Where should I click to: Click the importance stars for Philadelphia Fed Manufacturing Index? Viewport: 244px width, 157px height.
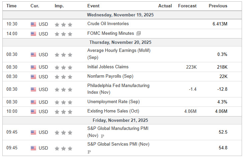click(x=63, y=89)
